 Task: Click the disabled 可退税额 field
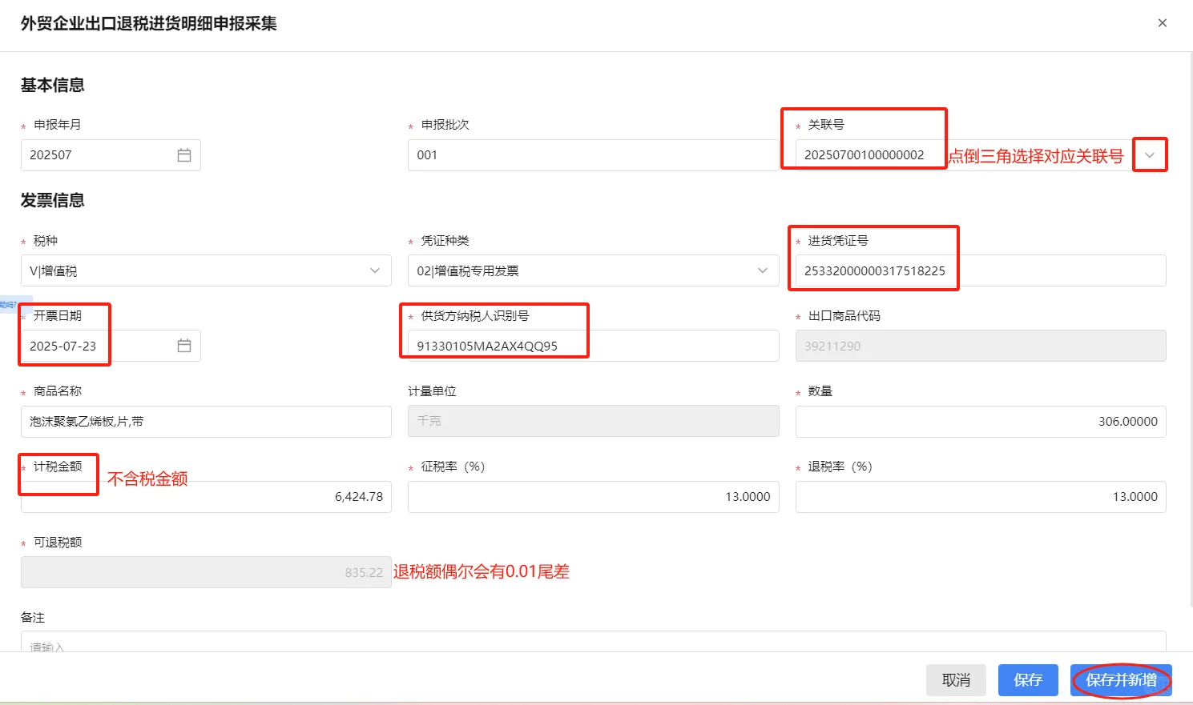[x=205, y=571]
